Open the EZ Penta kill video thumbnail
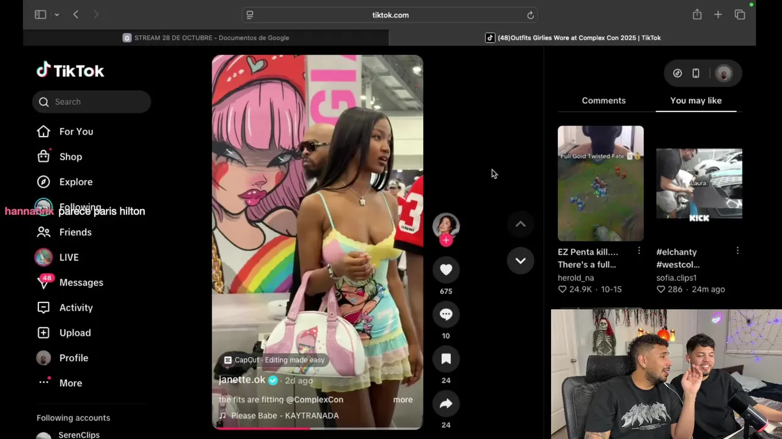782x439 pixels. (601, 183)
